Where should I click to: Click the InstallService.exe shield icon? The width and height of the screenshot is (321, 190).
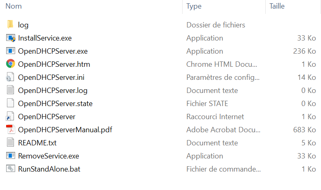pyautogui.click(x=11, y=38)
